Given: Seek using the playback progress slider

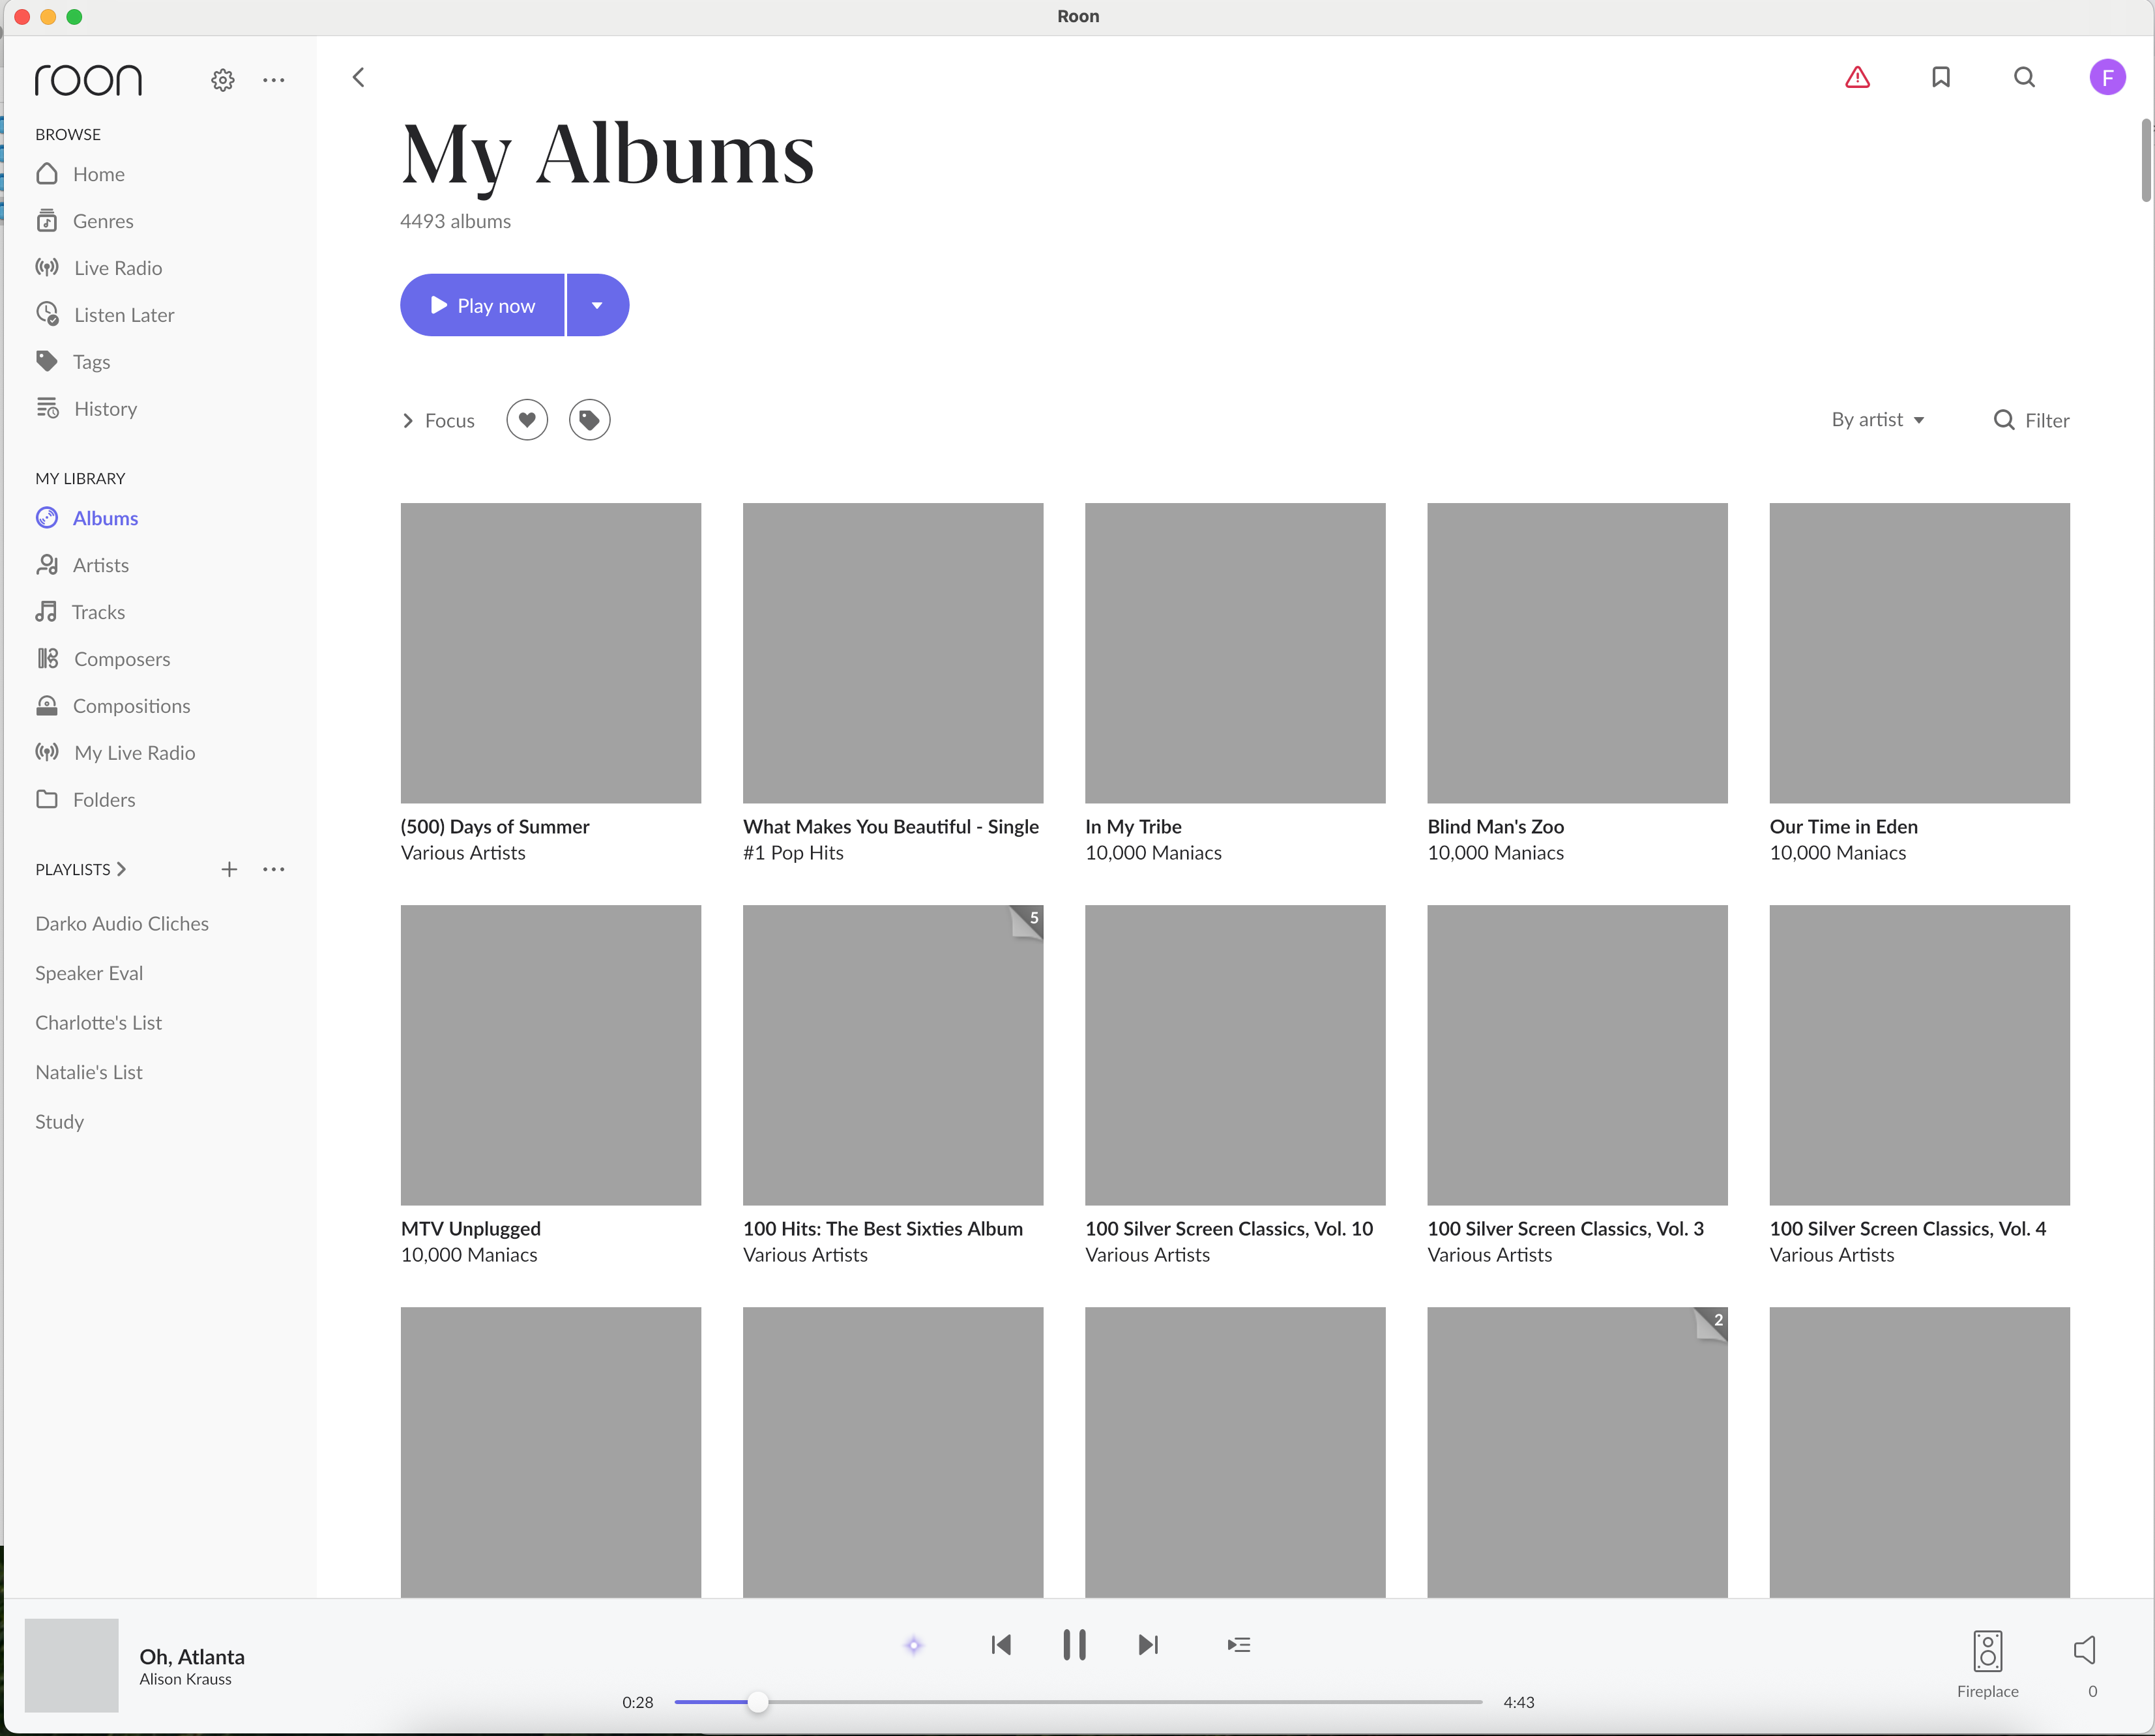Looking at the screenshot, I should 1079,1702.
